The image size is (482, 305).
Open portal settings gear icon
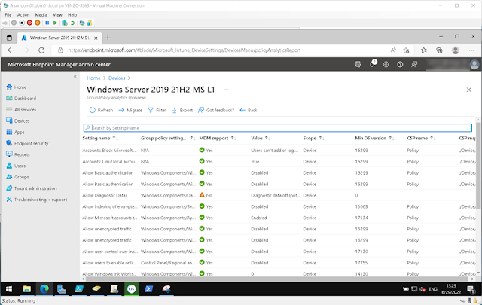386,64
